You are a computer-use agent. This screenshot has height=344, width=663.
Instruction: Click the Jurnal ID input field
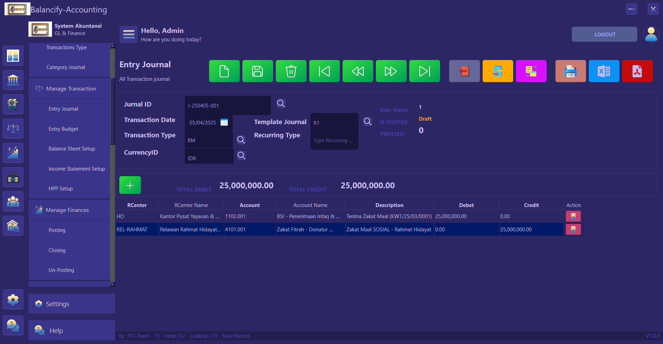228,105
